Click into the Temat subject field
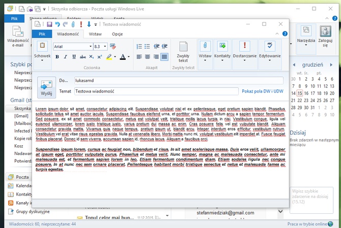The image size is (341, 228). click(x=155, y=91)
